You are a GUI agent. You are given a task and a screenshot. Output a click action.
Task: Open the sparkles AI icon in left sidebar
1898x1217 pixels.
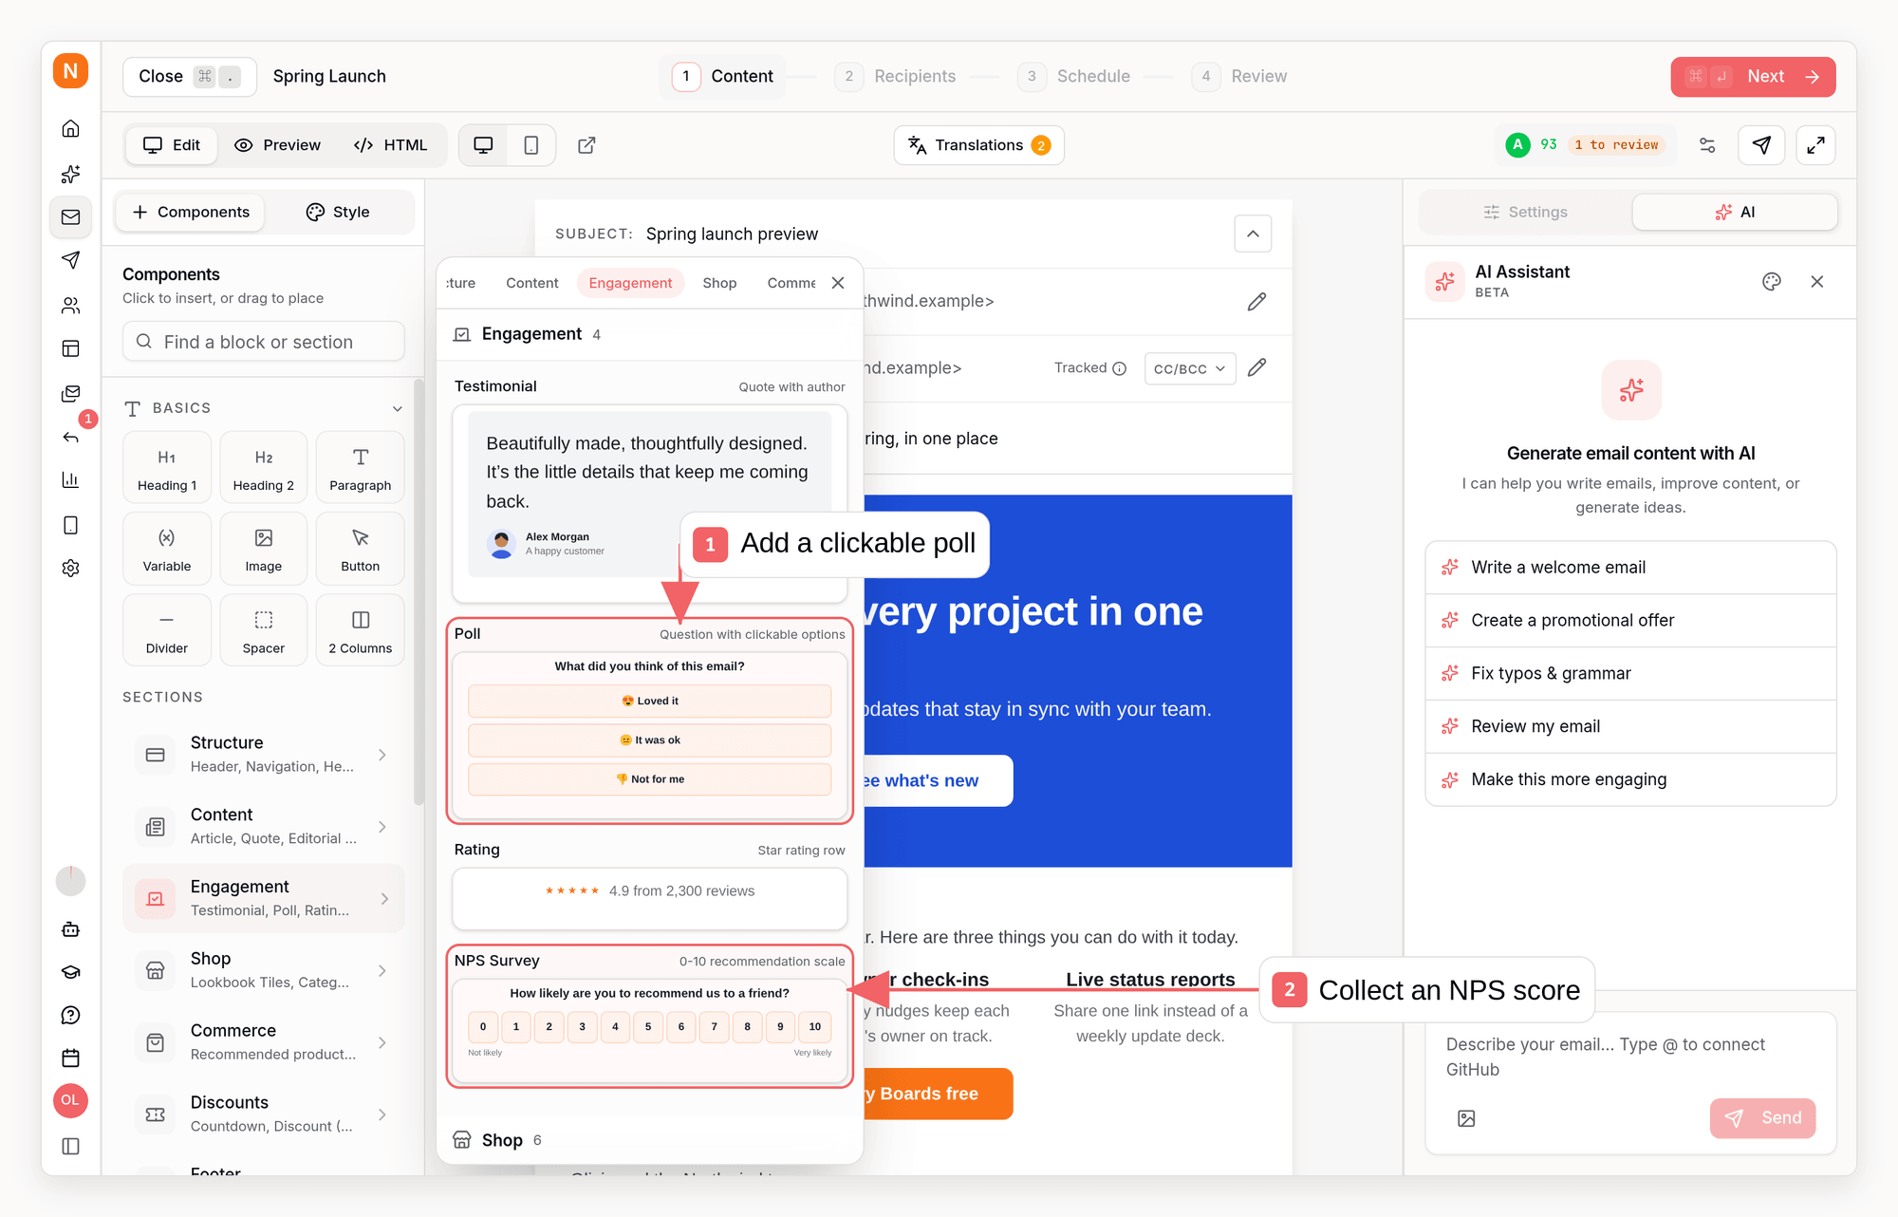[70, 174]
